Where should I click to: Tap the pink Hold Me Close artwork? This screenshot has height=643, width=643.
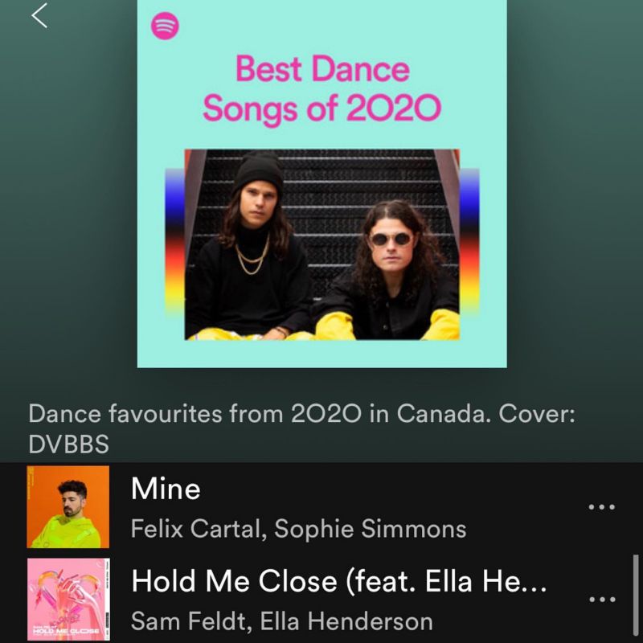coord(68,599)
